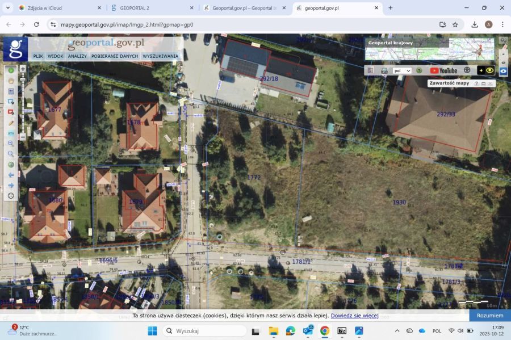Choose the blue rectangle selection tool
Viewport: 511px width, 340px height.
coord(11,102)
